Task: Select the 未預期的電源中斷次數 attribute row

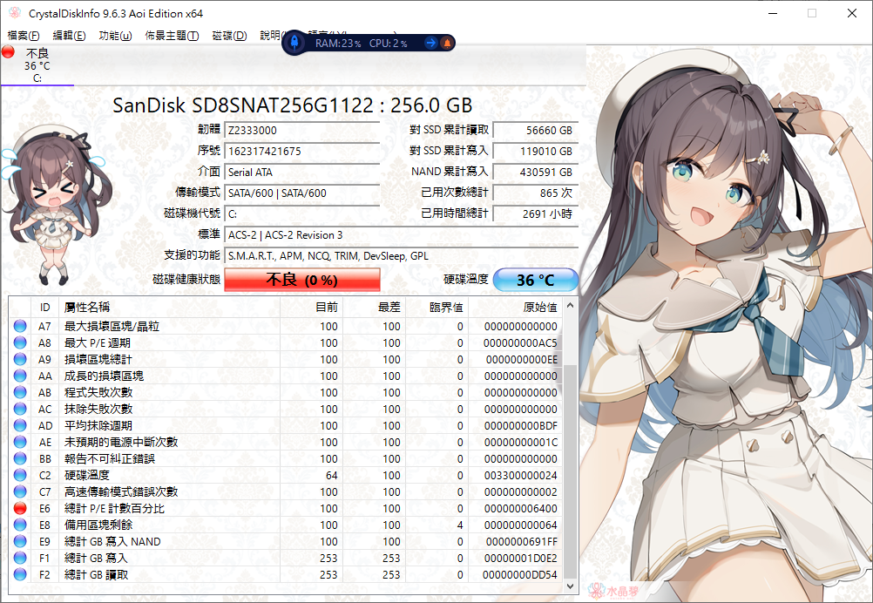Action: 286,442
